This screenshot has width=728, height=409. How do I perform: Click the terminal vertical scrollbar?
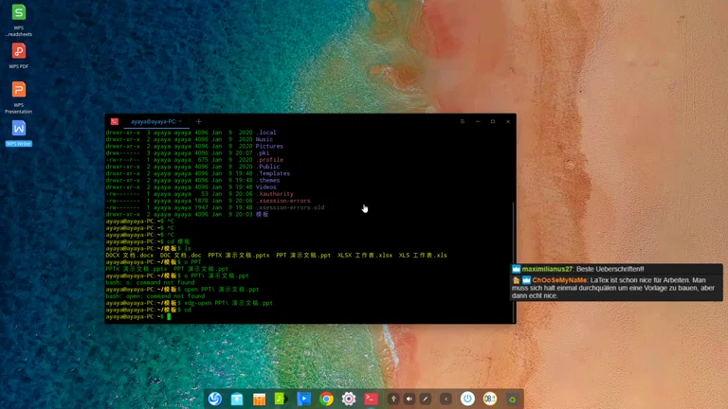(x=513, y=261)
